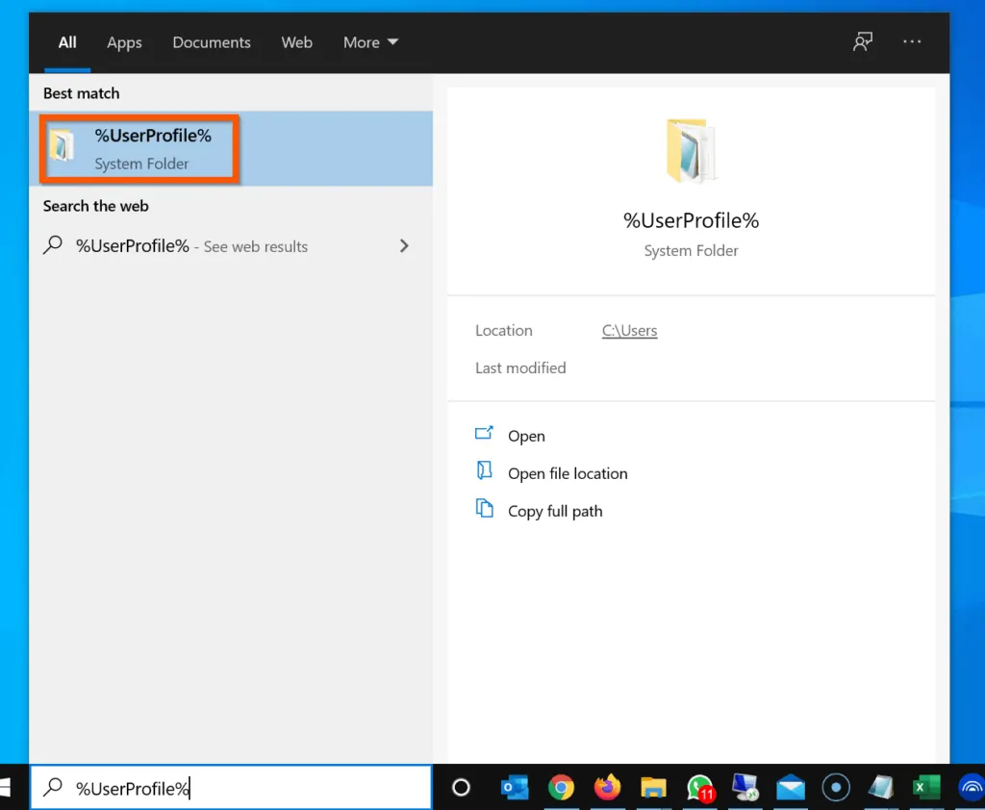The height and width of the screenshot is (810, 985).
Task: Switch to the Documents search tab
Action: point(212,42)
